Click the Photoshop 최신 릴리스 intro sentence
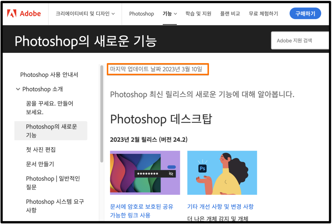The height and width of the screenshot is (224, 332). coord(202,94)
